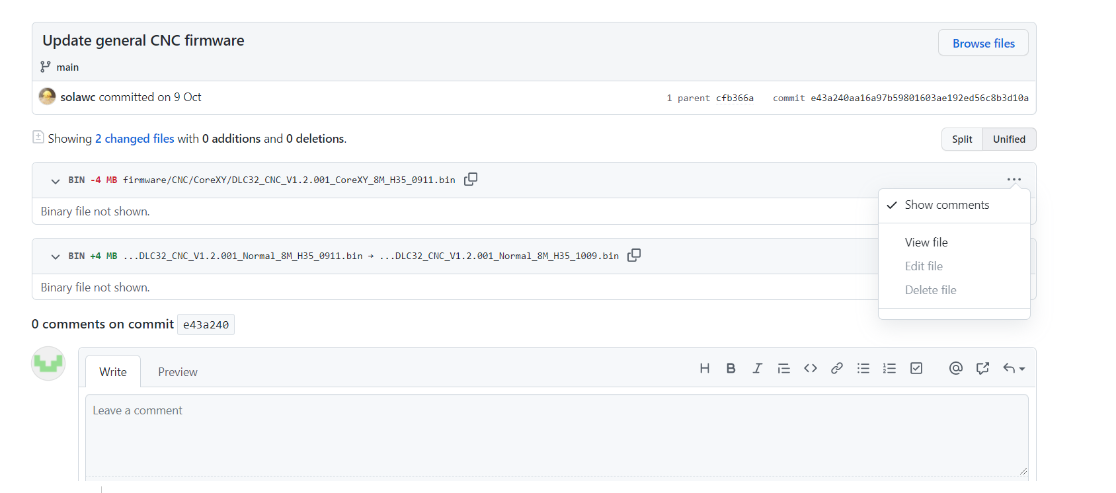The image size is (1116, 493).
Task: Copy CoreXY firmware file path
Action: click(x=471, y=180)
